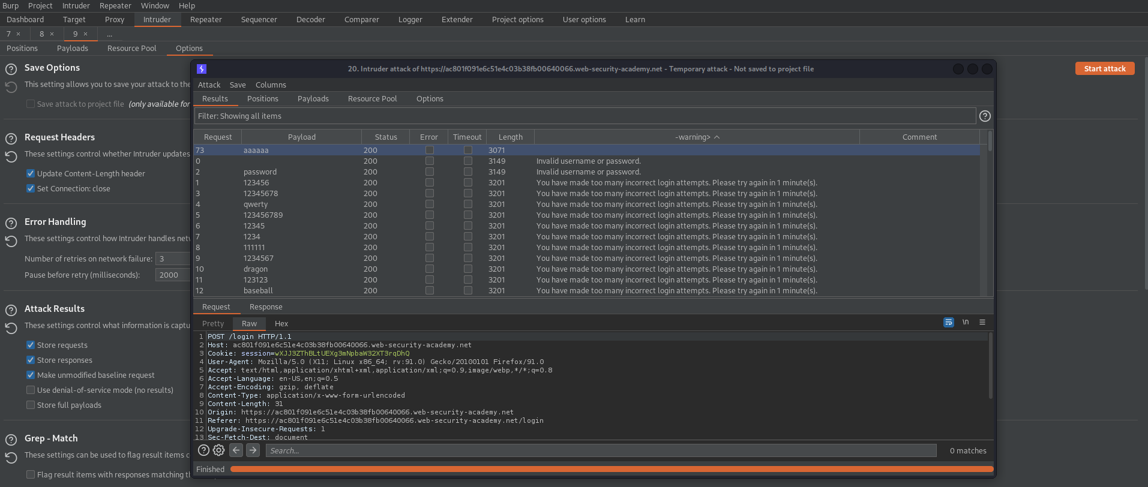Sort results by Payload column header

[x=302, y=137]
